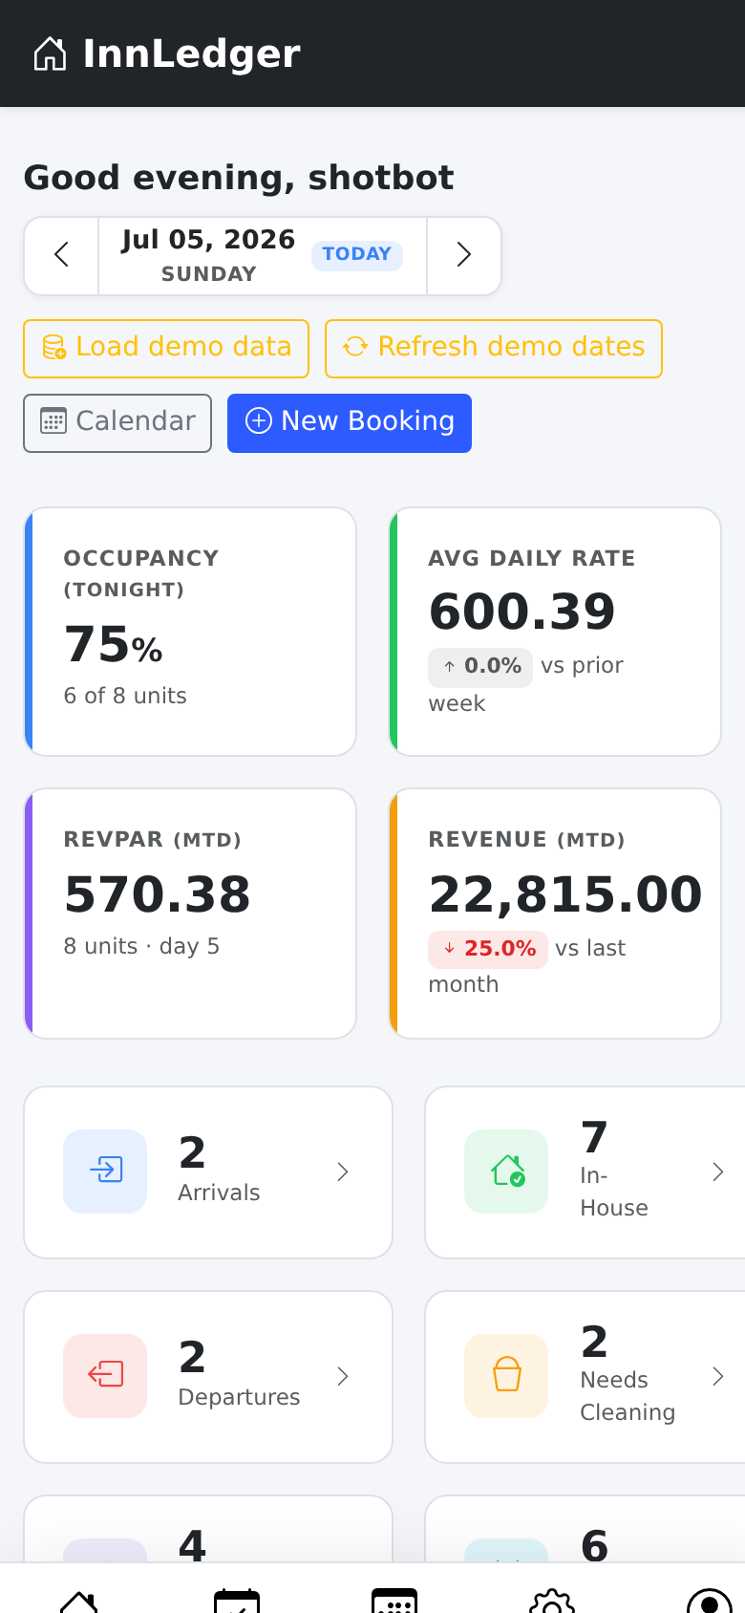Expand the Departures card chevron
745x1613 pixels.
(x=343, y=1377)
